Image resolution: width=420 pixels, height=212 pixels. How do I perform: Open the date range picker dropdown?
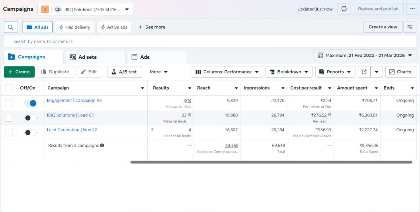pos(365,56)
